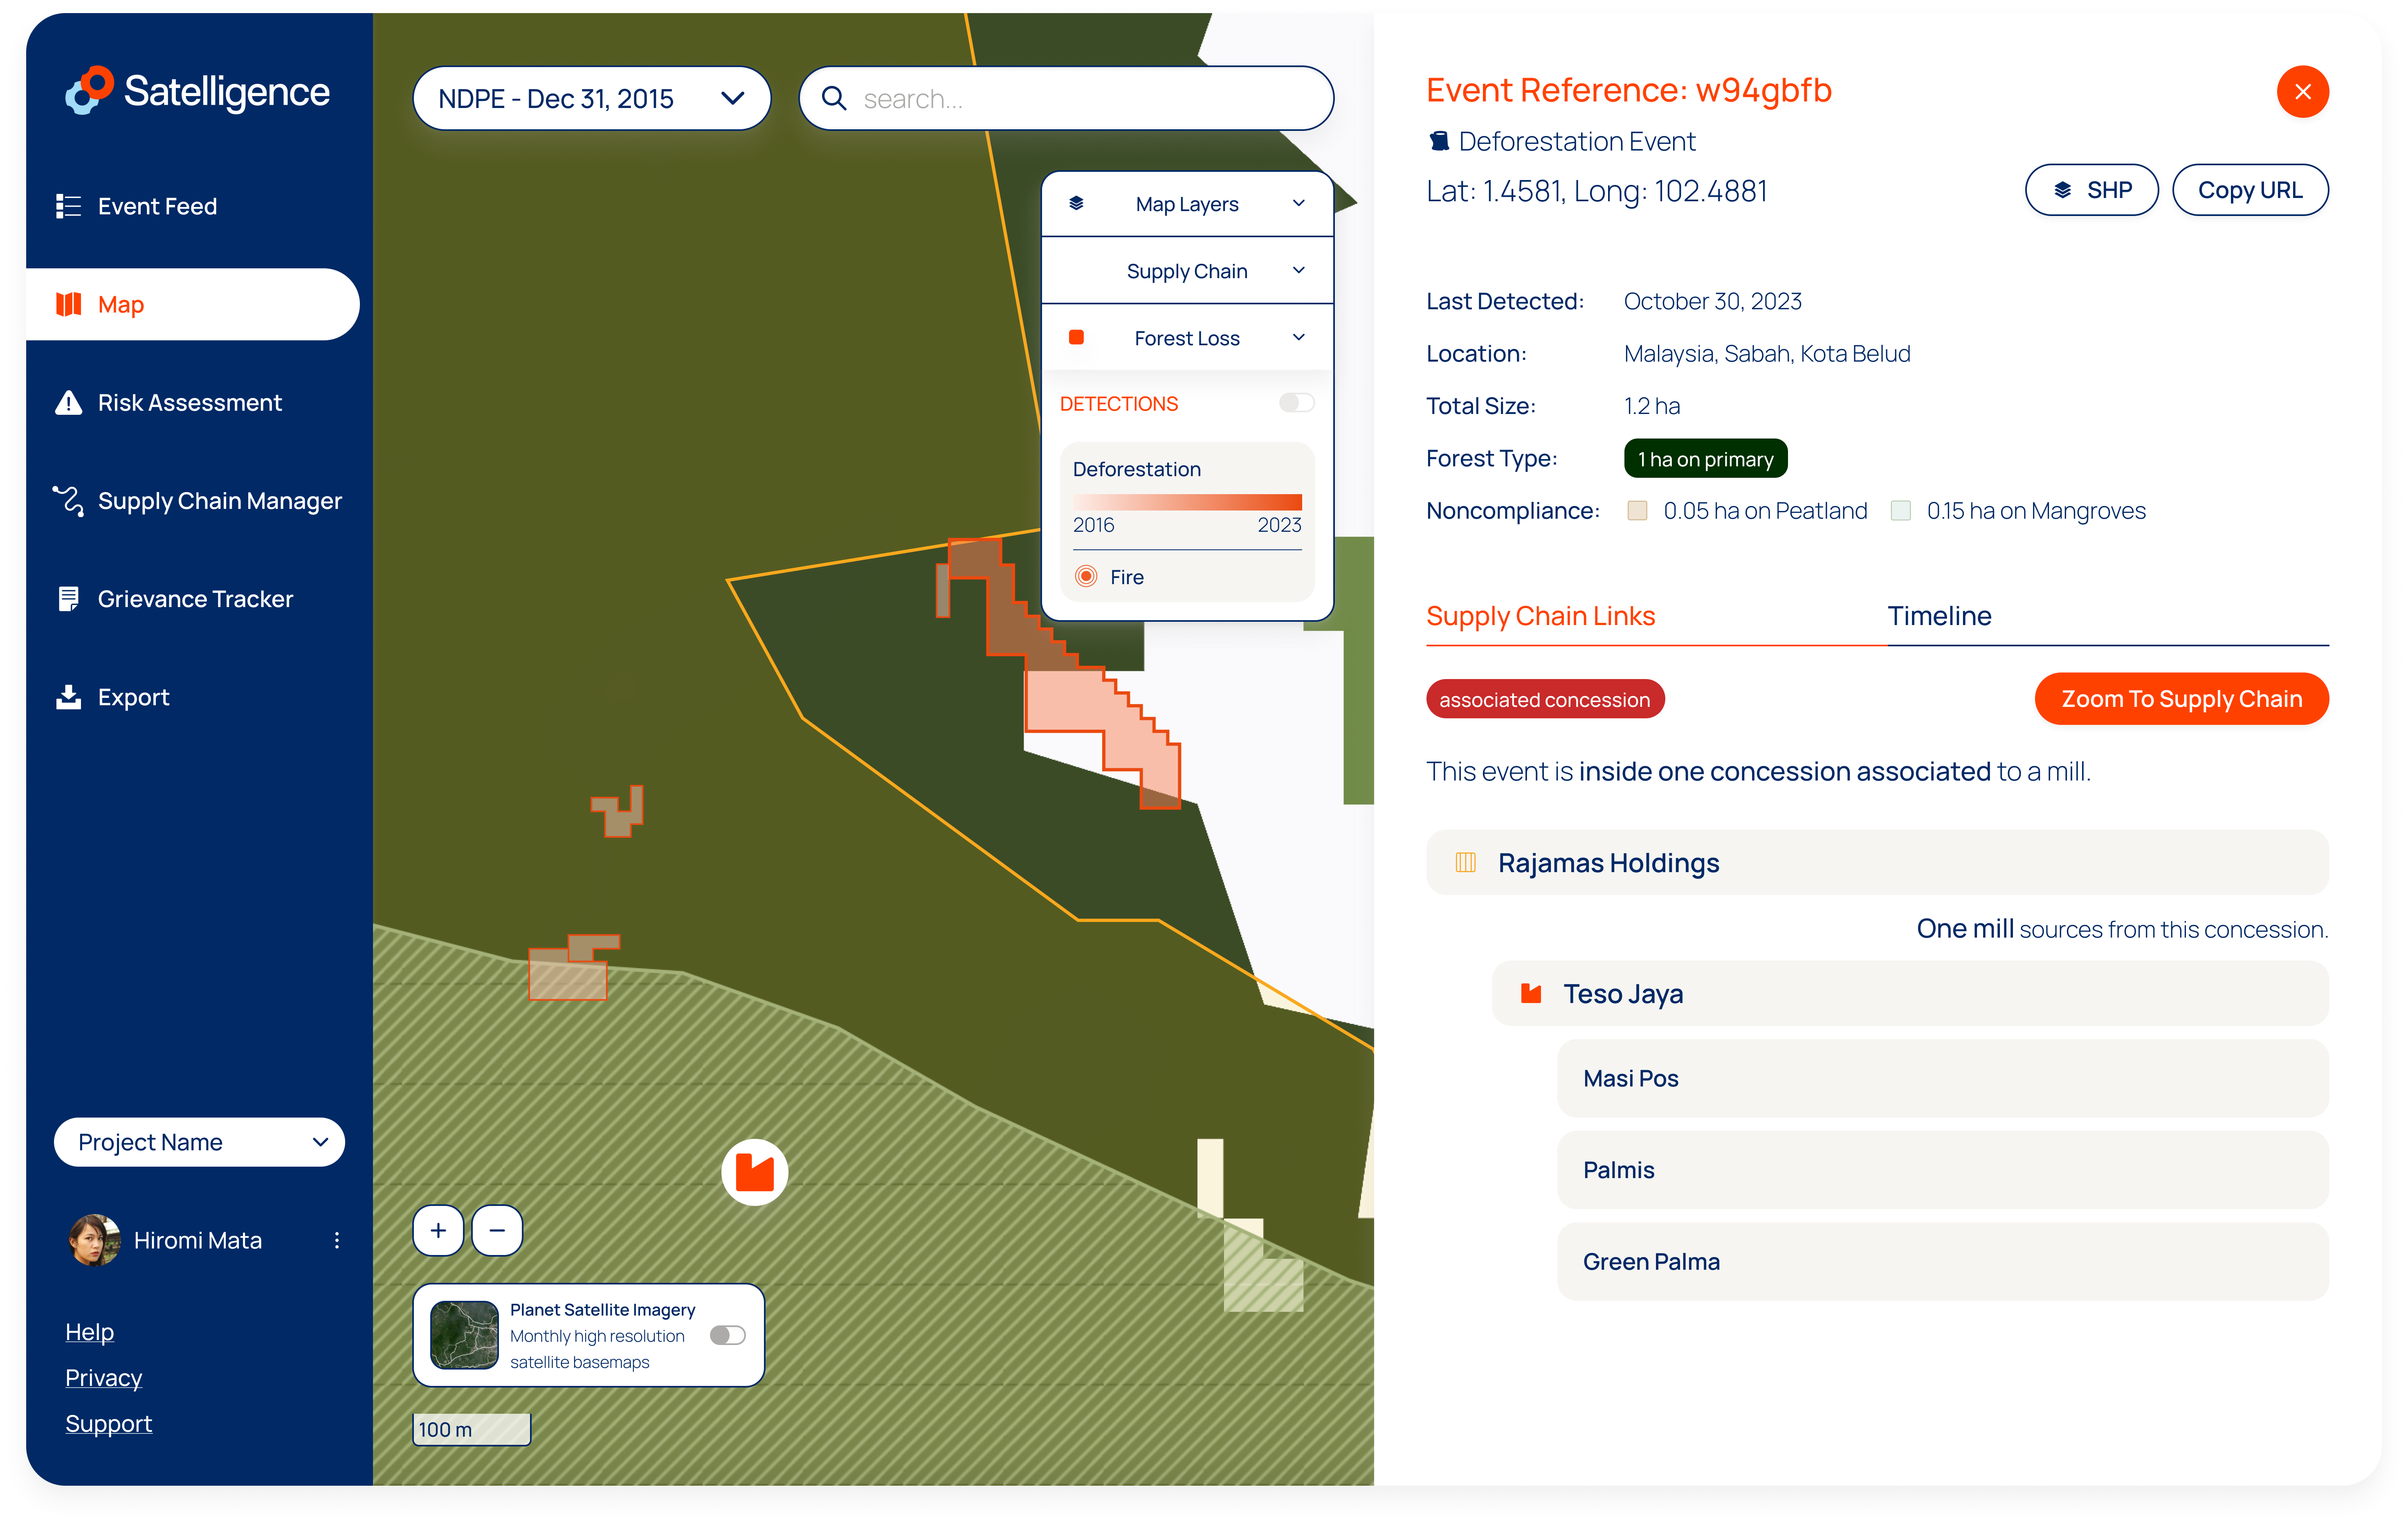The image size is (2408, 1525).
Task: Click the mill marker on the map
Action: coord(754,1172)
